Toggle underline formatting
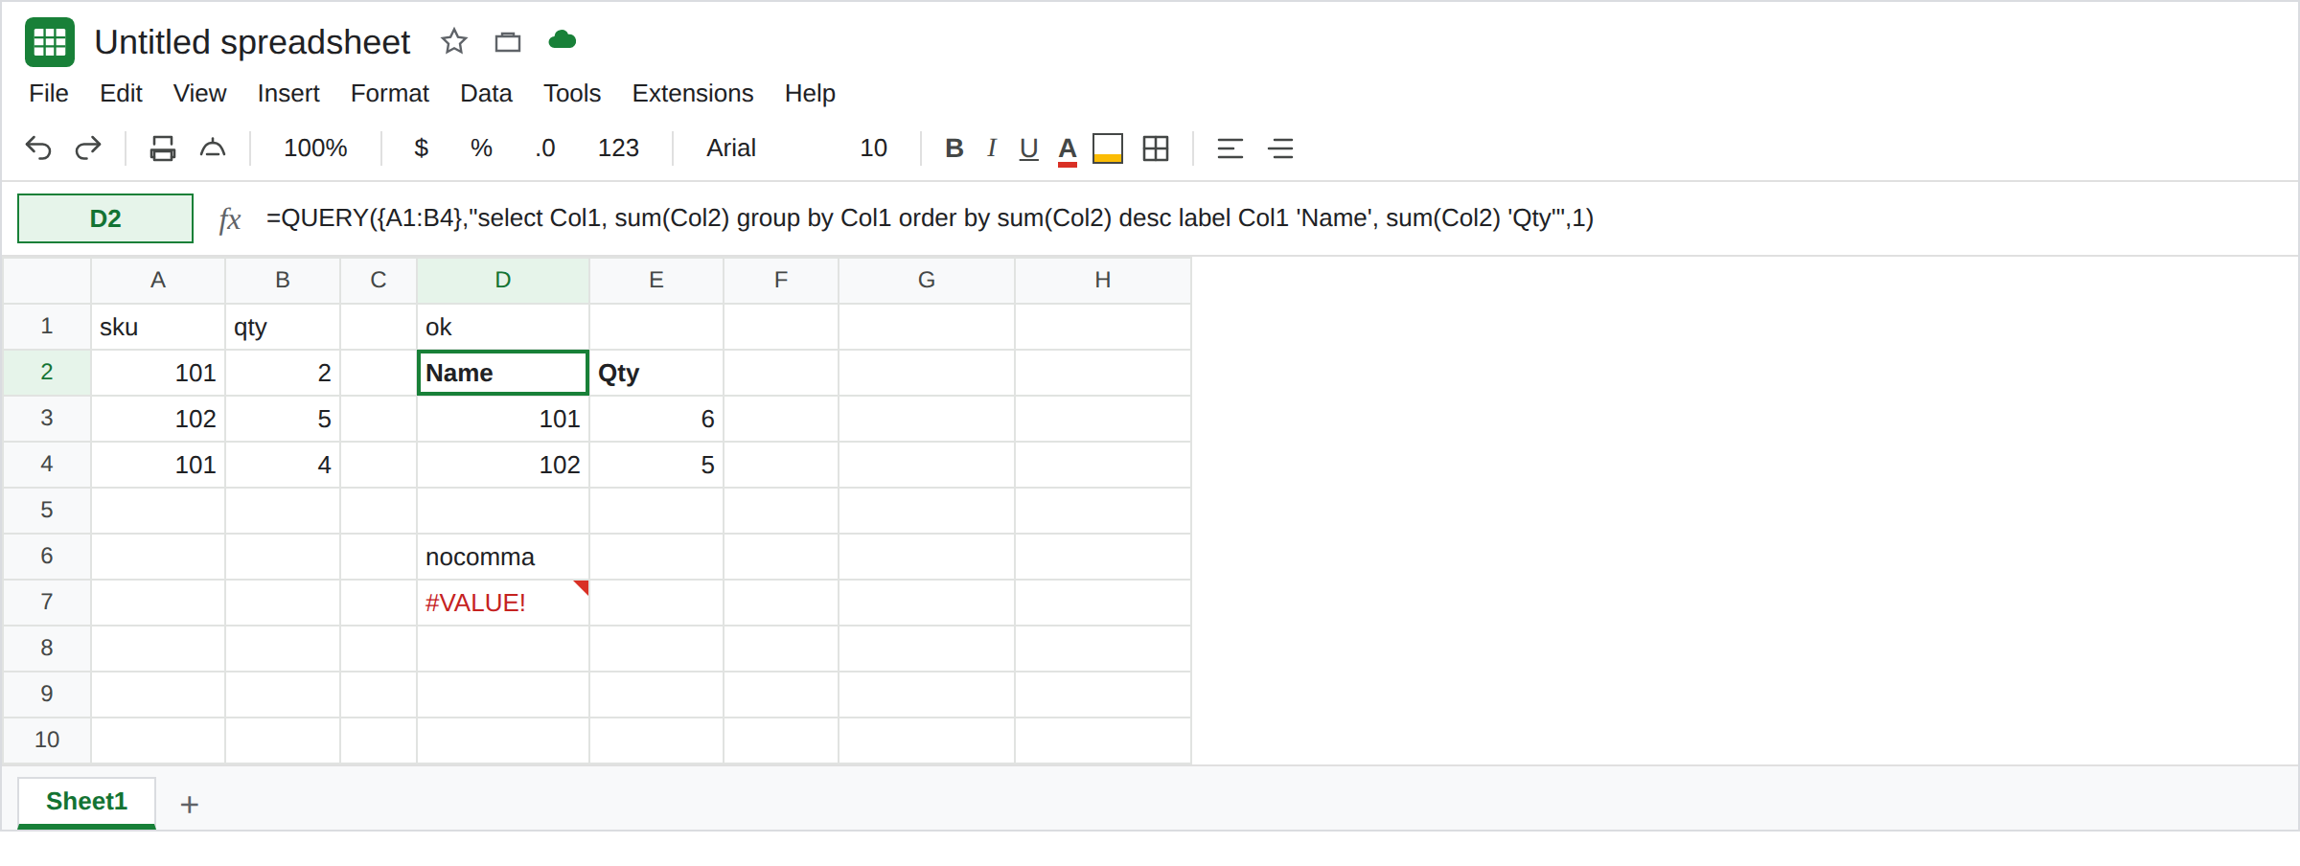The height and width of the screenshot is (866, 2300). pyautogui.click(x=1029, y=148)
